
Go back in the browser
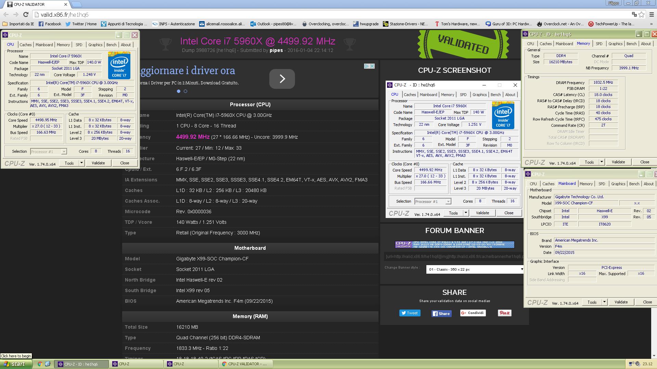[6, 14]
